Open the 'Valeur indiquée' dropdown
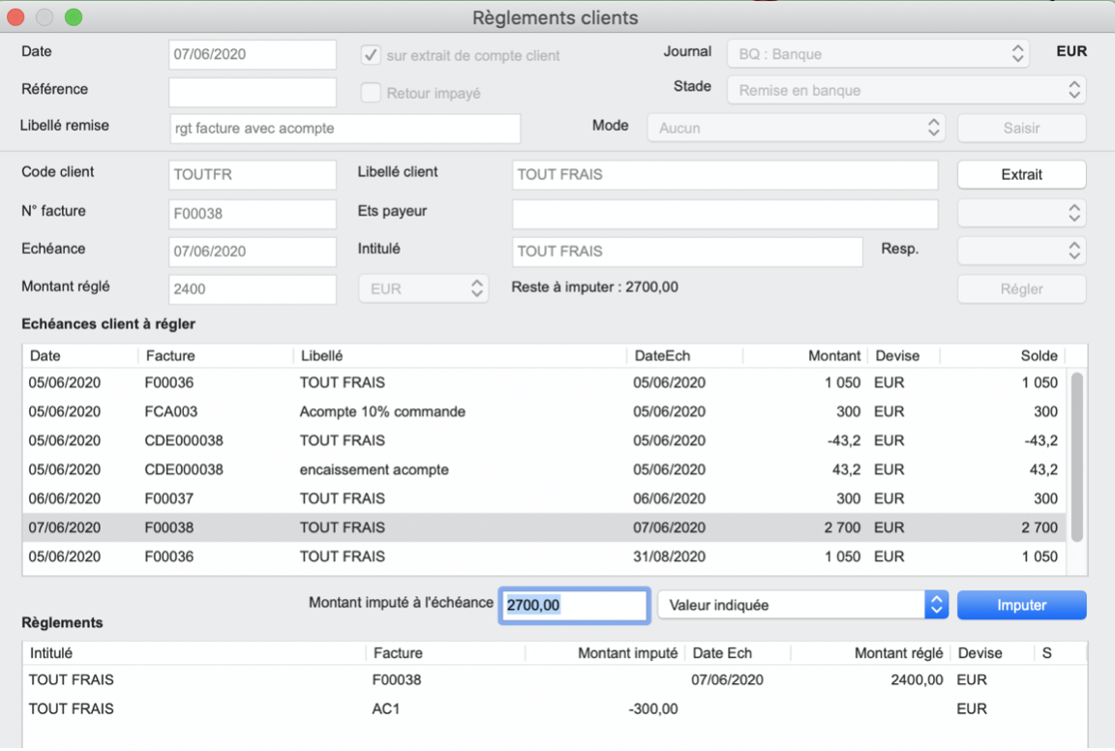Screen dimensions: 1115x751 pos(802,605)
